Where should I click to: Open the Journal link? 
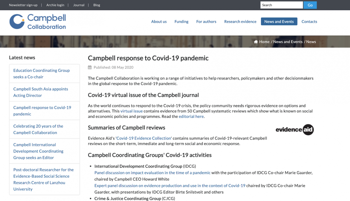pos(79,5)
